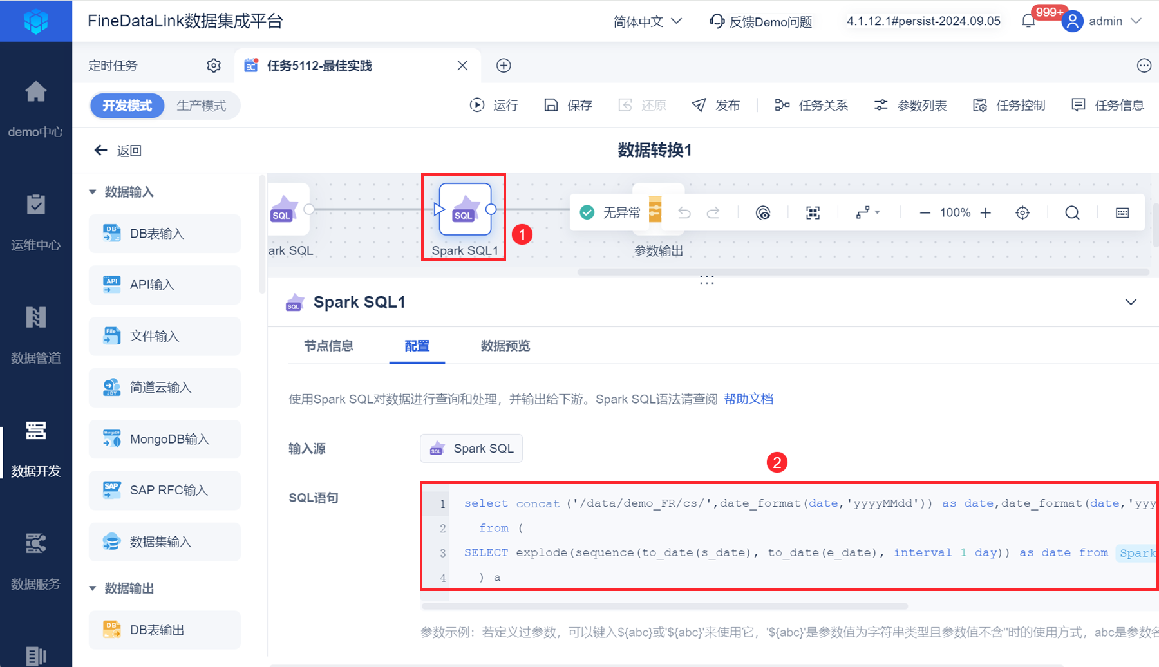Open the admin account dropdown
The width and height of the screenshot is (1159, 667).
[1115, 21]
